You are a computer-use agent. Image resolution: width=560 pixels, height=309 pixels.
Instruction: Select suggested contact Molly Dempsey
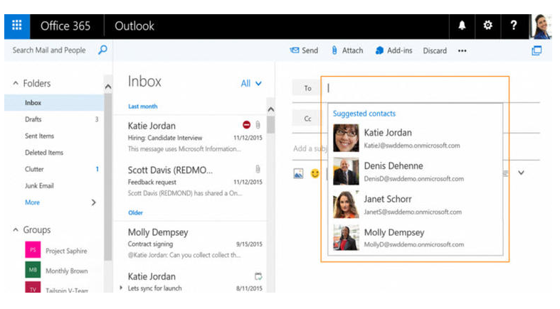pyautogui.click(x=416, y=237)
